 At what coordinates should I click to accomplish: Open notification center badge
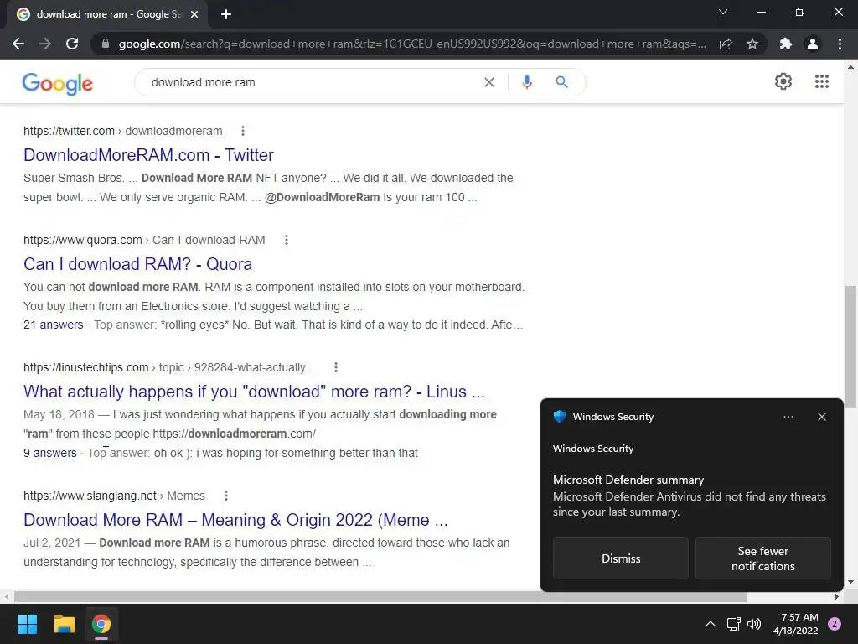835,624
